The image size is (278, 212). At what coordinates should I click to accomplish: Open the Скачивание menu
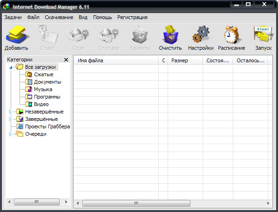tap(59, 17)
